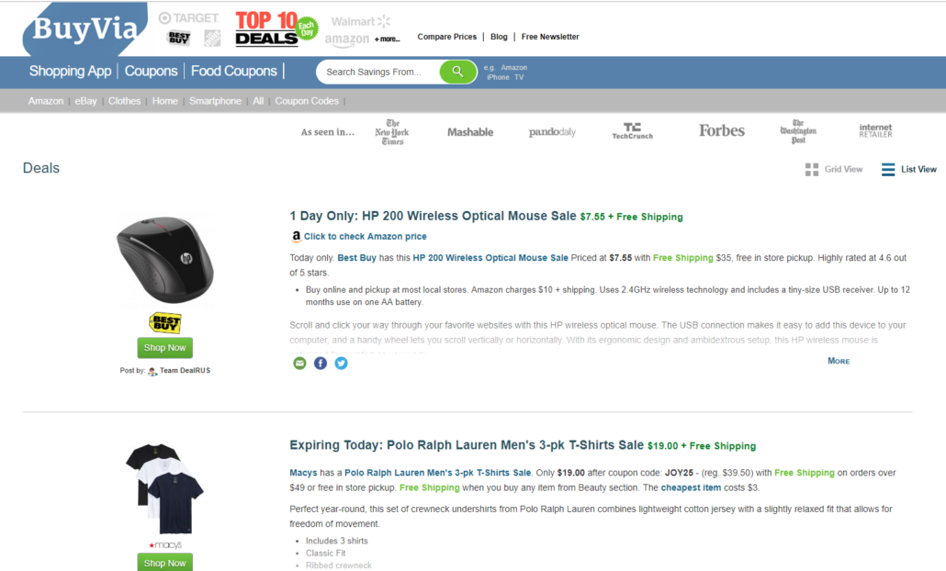Select the Clothes category

point(124,101)
